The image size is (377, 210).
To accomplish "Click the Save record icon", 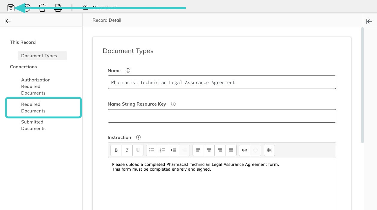I will tap(11, 8).
